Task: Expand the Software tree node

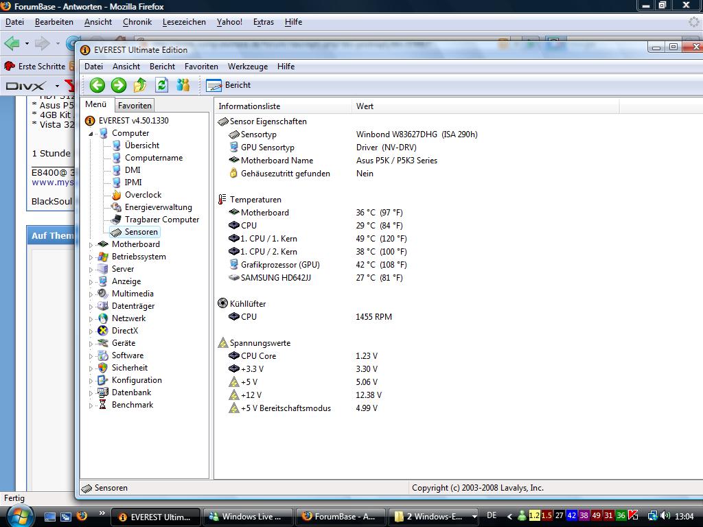Action: pos(91,356)
